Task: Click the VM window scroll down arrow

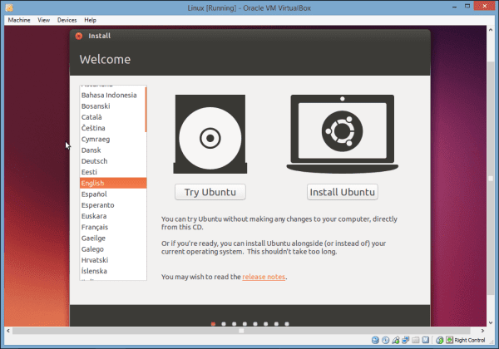Action: coord(491,322)
